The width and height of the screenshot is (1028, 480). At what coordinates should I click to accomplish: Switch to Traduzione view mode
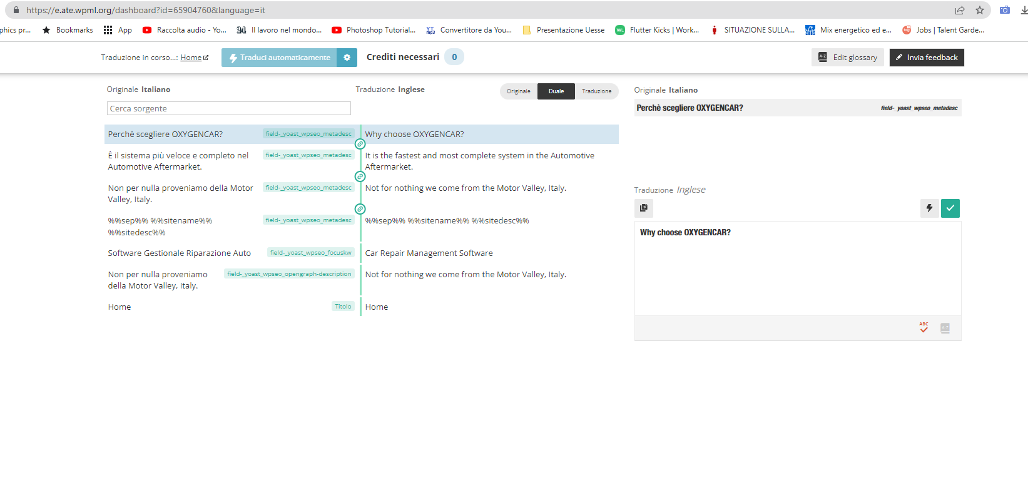coord(597,91)
